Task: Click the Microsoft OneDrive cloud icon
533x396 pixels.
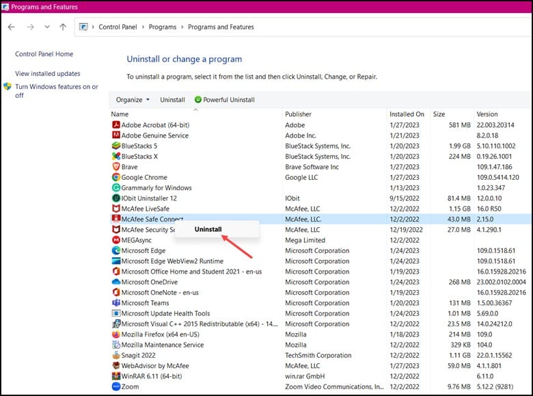Action: 116,282
